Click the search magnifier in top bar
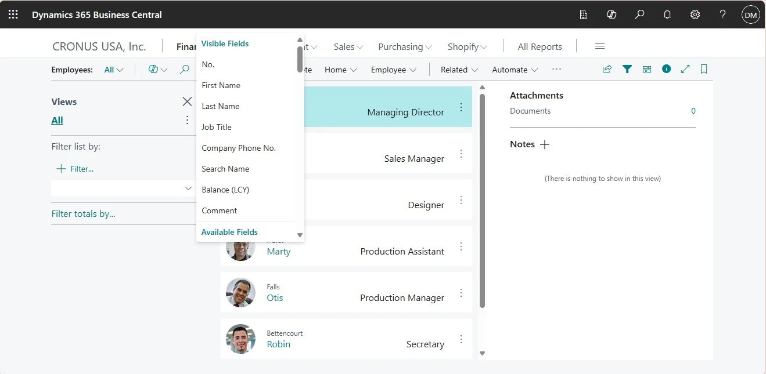This screenshot has width=766, height=374. (x=639, y=14)
